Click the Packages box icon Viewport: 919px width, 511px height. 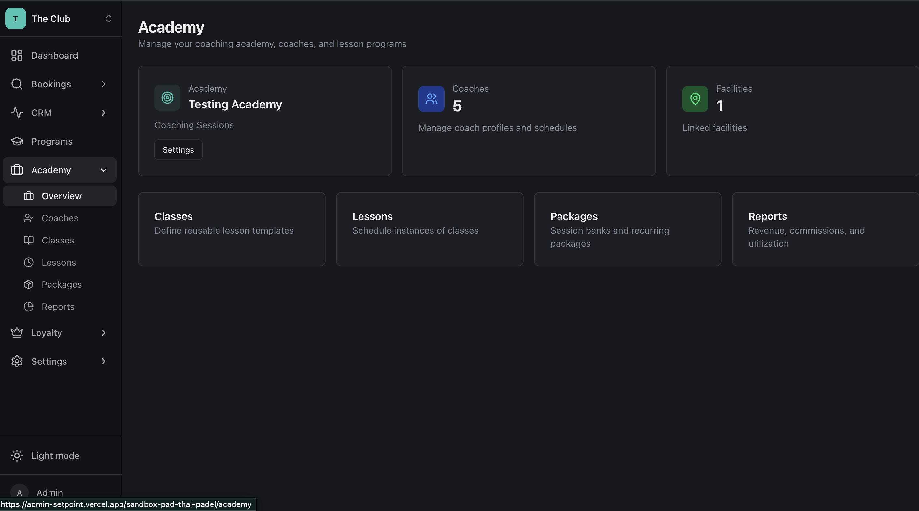click(x=29, y=284)
